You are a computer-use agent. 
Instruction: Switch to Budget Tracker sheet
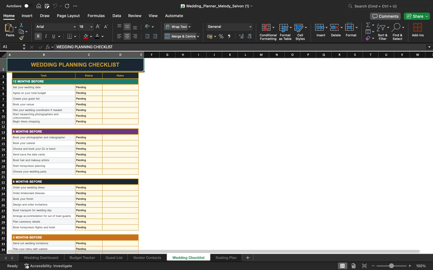pyautogui.click(x=82, y=258)
